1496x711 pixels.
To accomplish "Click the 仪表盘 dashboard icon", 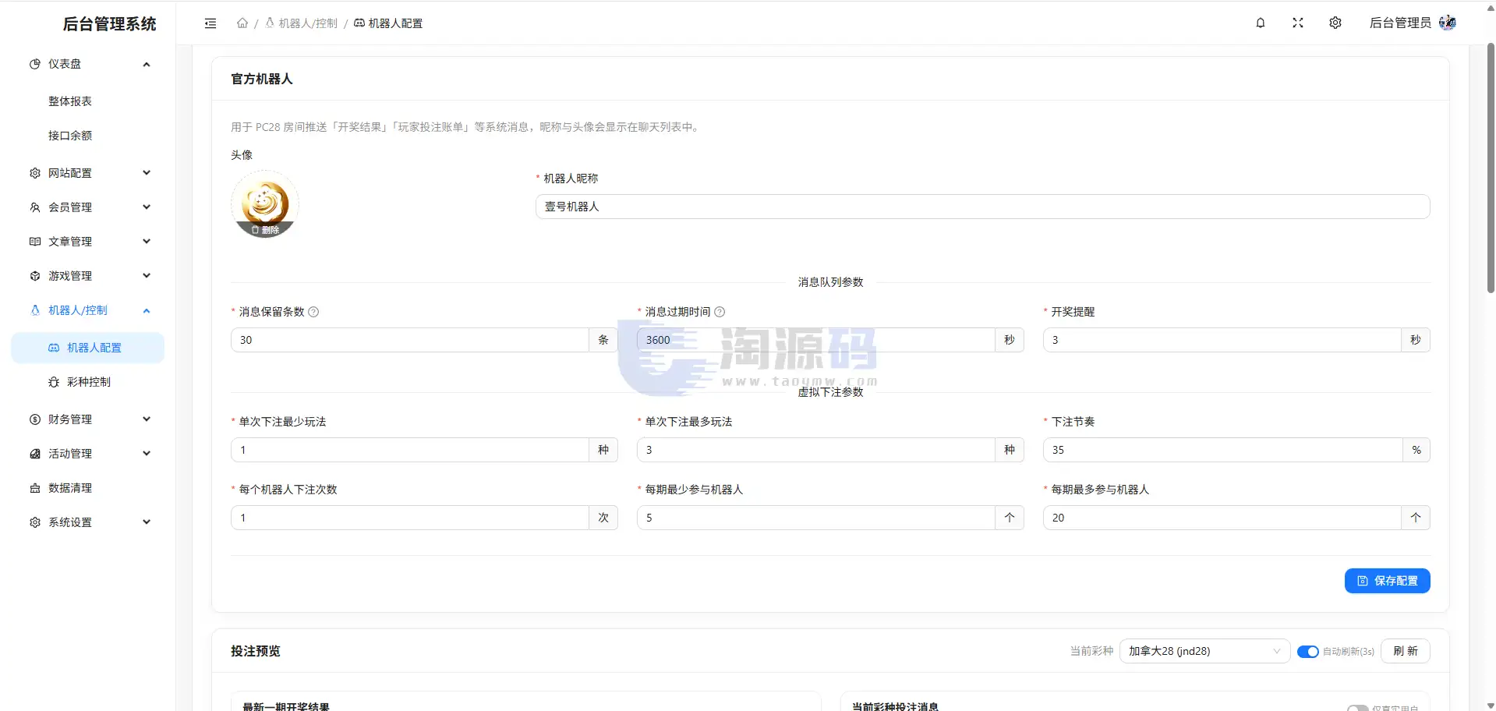I will pyautogui.click(x=35, y=64).
